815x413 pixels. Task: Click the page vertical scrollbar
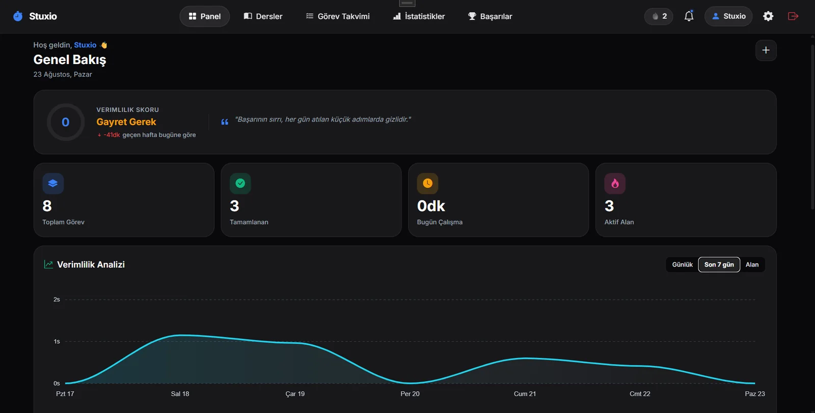coord(812,127)
